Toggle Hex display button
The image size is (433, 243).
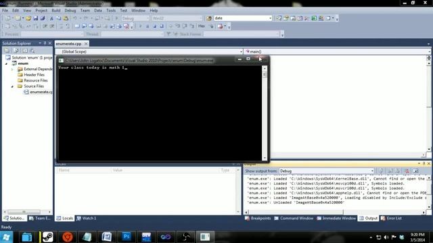click(202, 26)
